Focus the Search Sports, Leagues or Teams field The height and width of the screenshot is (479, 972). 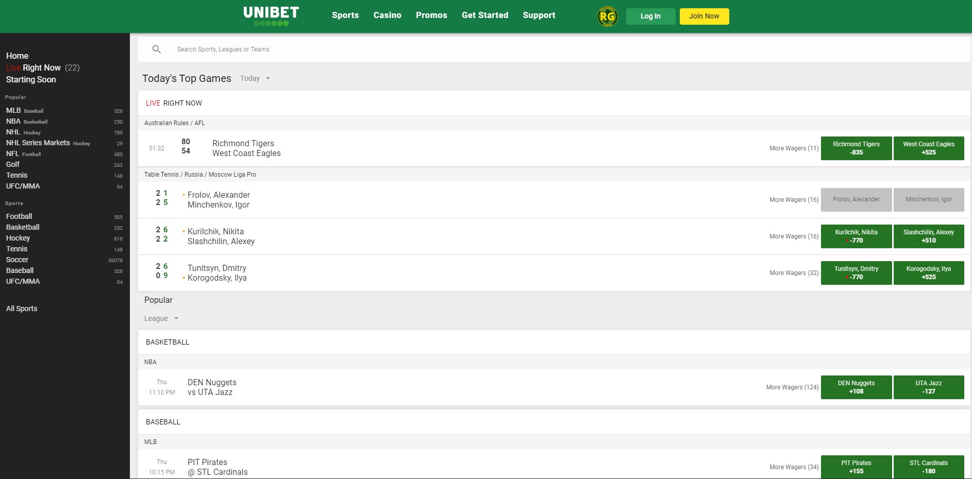(554, 49)
